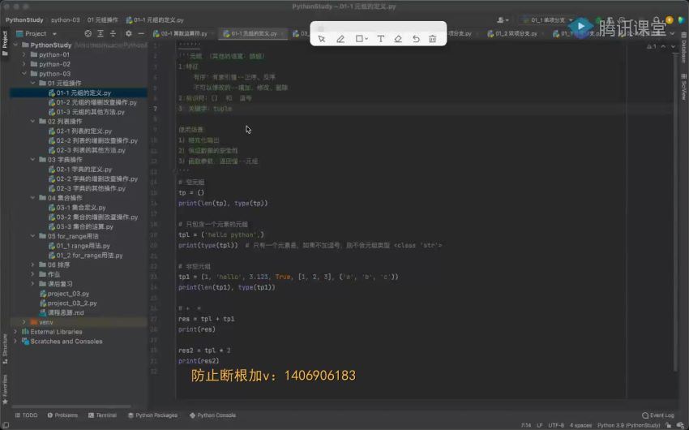Open the Terminal tool window

102,415
